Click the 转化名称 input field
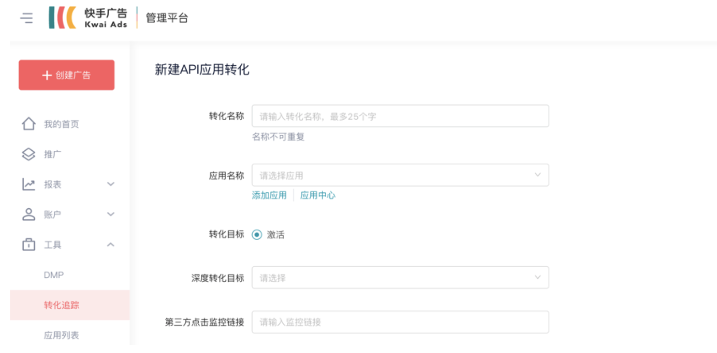 click(x=400, y=116)
